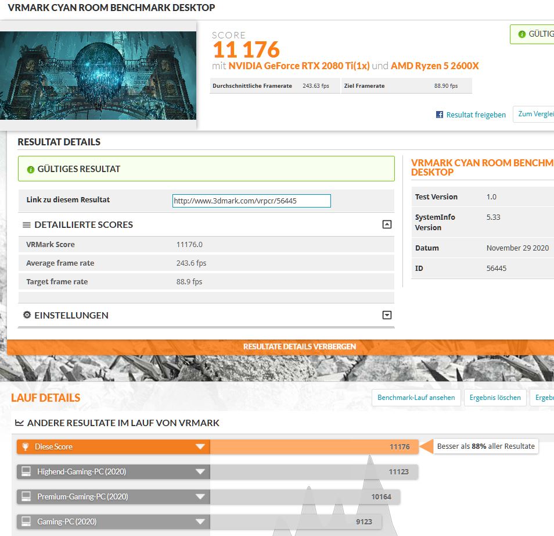Click the Ziel Framerate value 88.90 fps
Screen dimensions: 554x536
(x=446, y=86)
